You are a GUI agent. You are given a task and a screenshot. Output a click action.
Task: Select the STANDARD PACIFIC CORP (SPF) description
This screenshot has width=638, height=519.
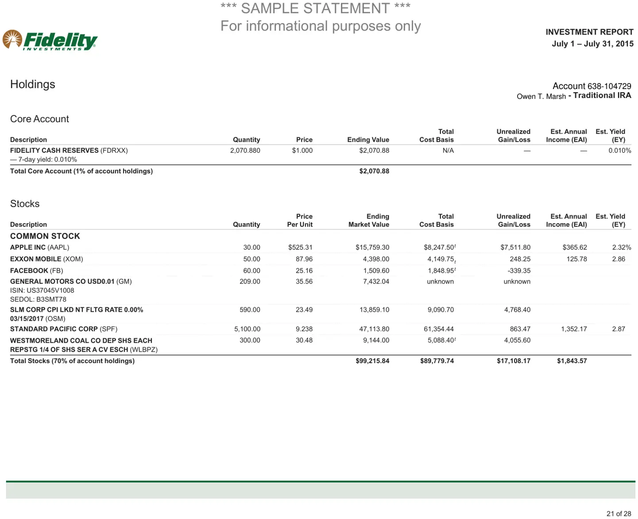[x=64, y=329]
